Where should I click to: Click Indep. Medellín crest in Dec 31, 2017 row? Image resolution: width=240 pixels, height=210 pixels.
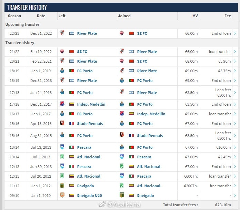(x=62, y=104)
